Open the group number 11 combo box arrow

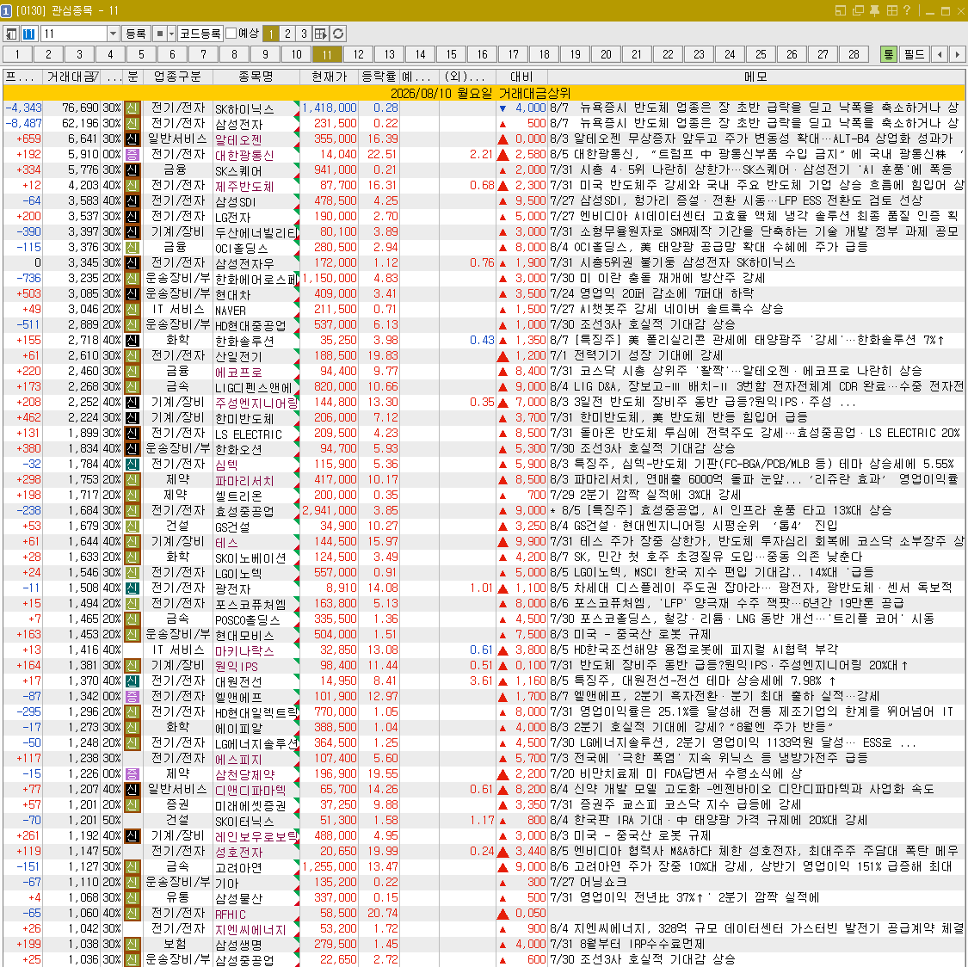point(113,34)
